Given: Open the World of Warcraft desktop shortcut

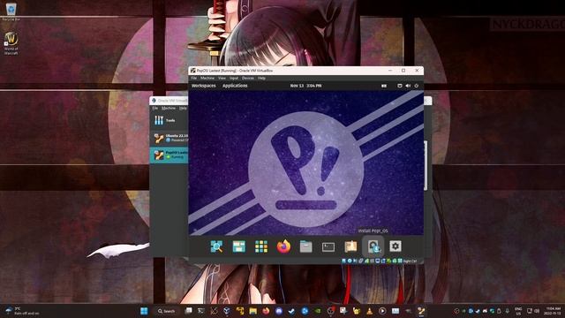Looking at the screenshot, I should coord(11,43).
